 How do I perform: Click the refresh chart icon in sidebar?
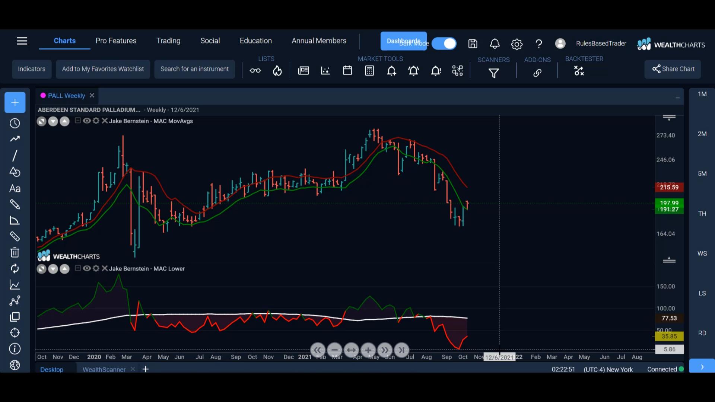(15, 268)
